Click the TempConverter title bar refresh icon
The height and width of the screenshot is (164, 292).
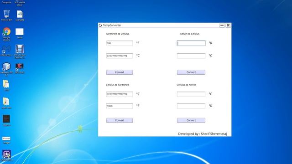(100, 26)
